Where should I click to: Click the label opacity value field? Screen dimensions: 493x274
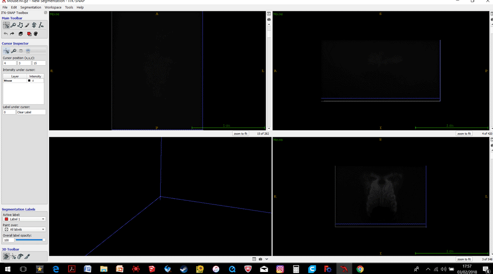point(8,240)
